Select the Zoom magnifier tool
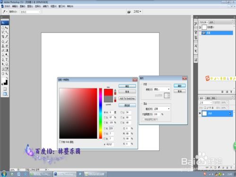Image resolution: width=236 pixels, height=177 pixels. coord(7,74)
